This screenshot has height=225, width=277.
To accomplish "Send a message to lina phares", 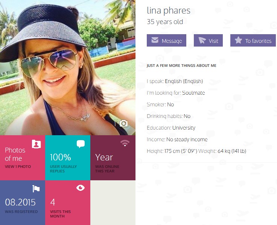I will coord(166,41).
